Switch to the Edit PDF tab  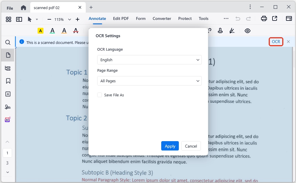tap(121, 18)
